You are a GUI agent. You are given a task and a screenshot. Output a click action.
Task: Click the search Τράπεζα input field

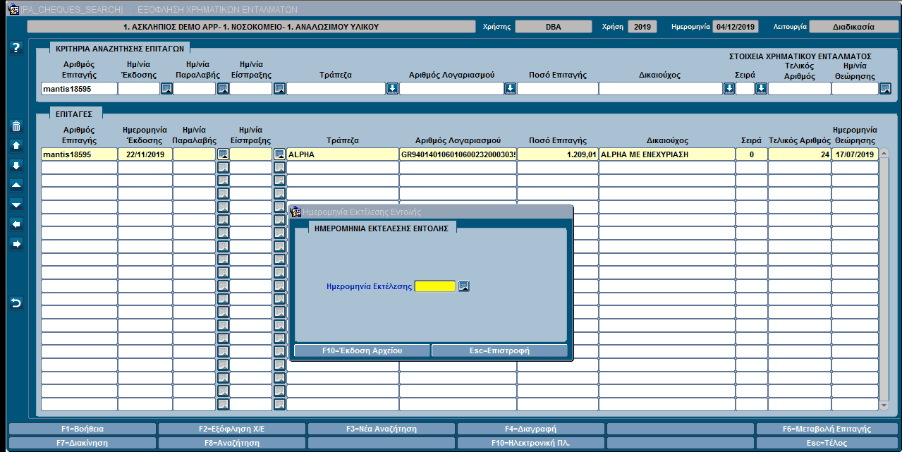336,89
